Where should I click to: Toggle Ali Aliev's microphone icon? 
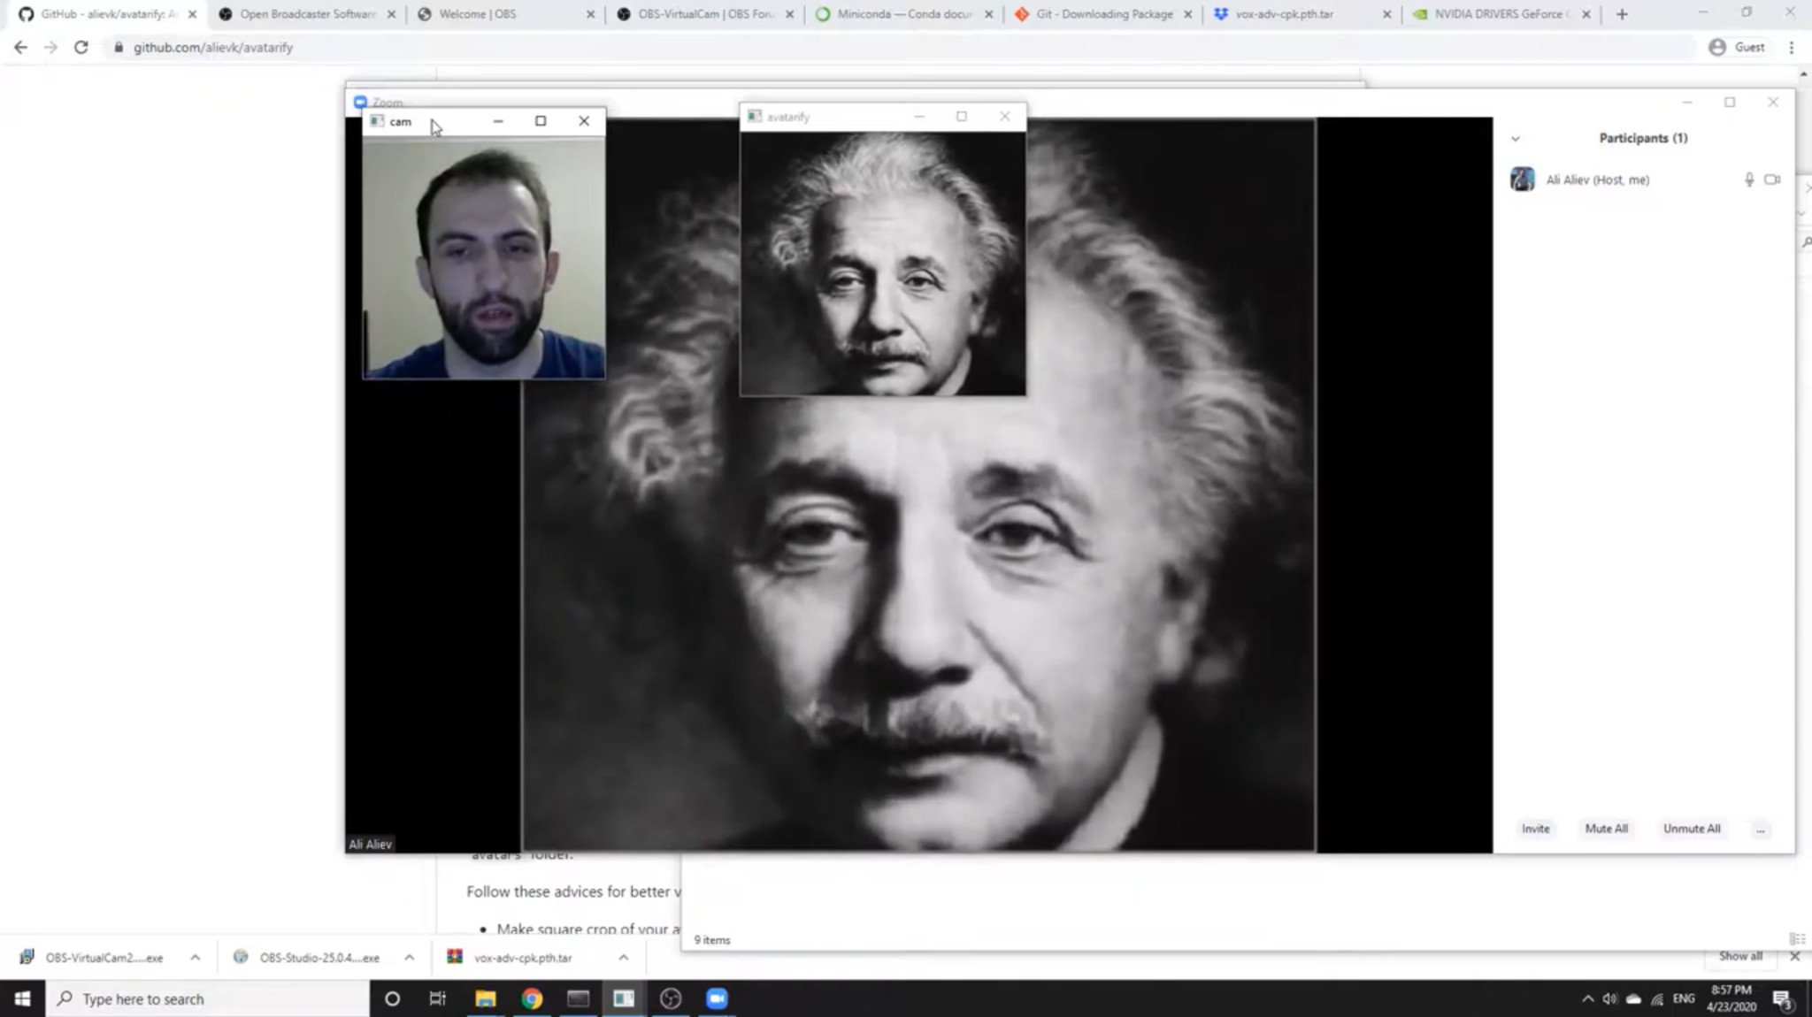1749,180
